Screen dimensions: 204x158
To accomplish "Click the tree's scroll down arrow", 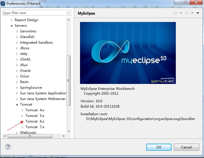I will [x=69, y=132].
